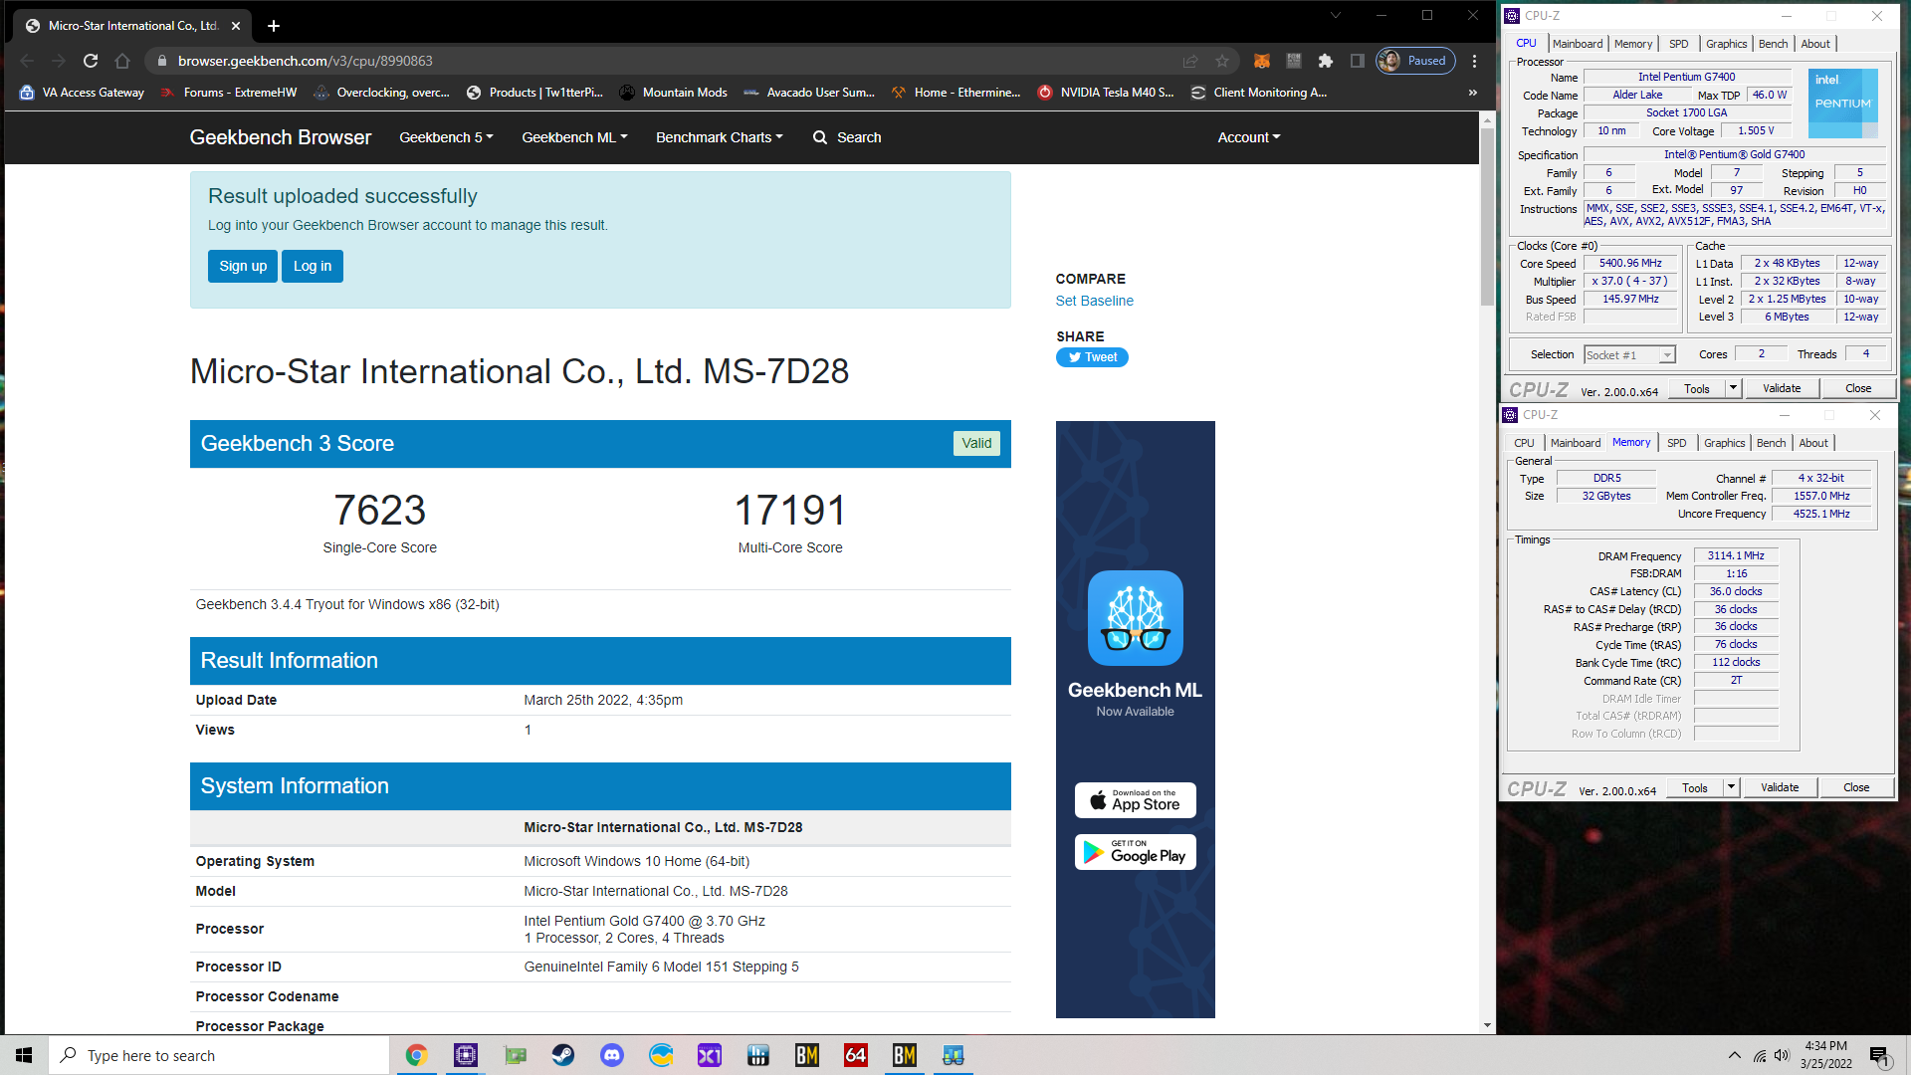Open Steam from the taskbar

click(x=563, y=1055)
